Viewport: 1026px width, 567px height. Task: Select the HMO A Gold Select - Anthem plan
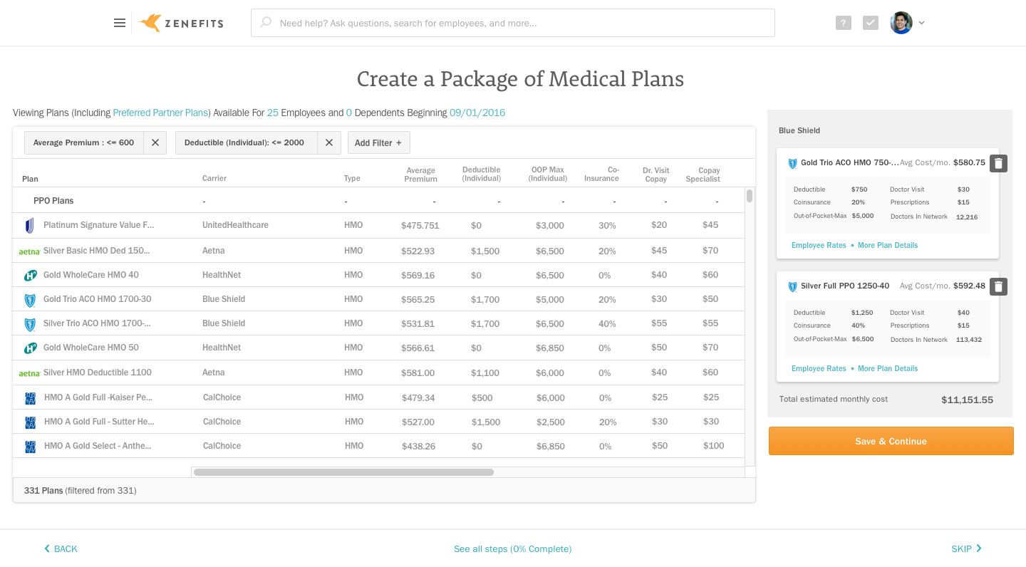(x=379, y=446)
